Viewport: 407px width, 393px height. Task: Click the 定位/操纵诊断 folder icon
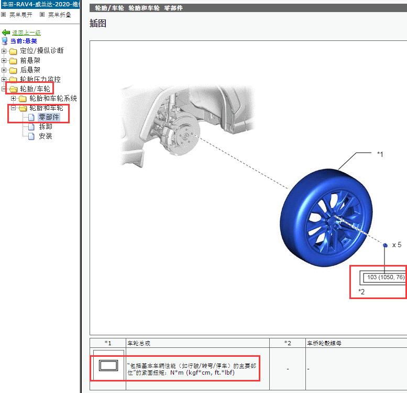pos(13,51)
